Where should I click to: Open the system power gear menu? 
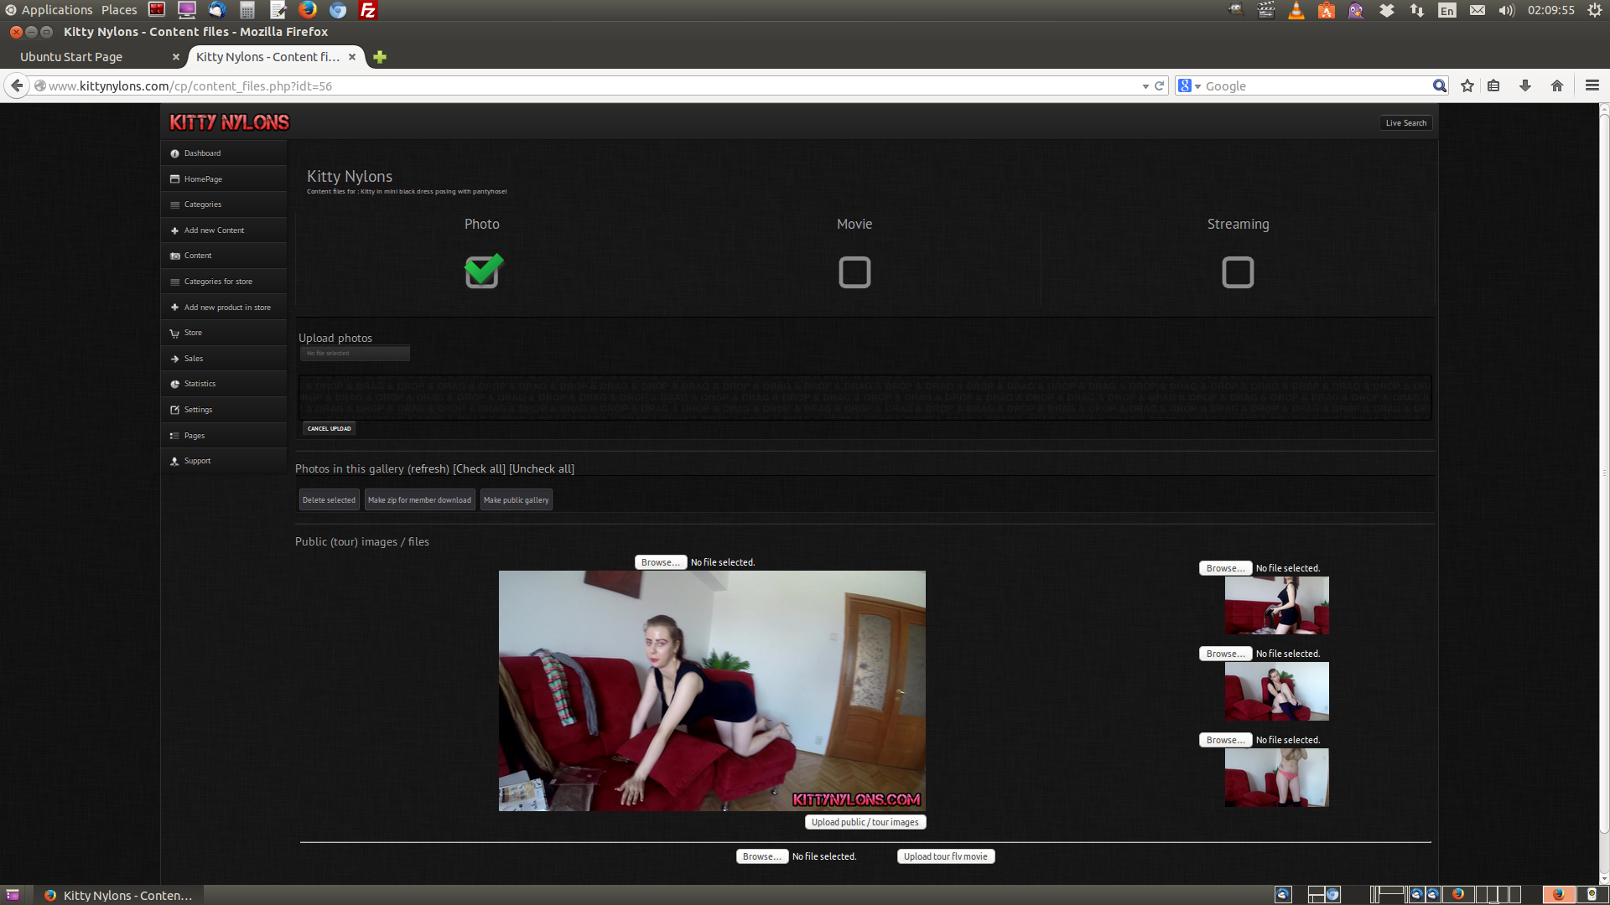[x=1595, y=10]
